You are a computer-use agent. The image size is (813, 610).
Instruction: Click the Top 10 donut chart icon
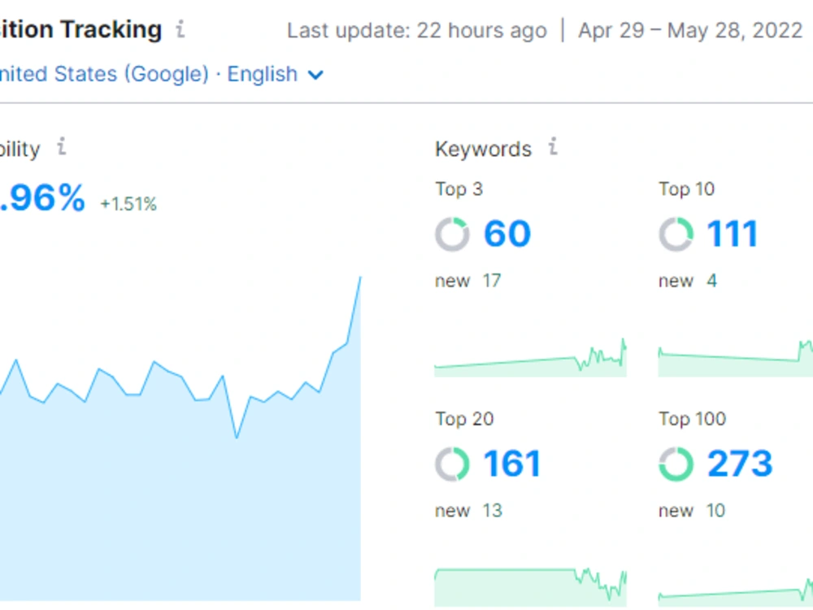pos(676,234)
